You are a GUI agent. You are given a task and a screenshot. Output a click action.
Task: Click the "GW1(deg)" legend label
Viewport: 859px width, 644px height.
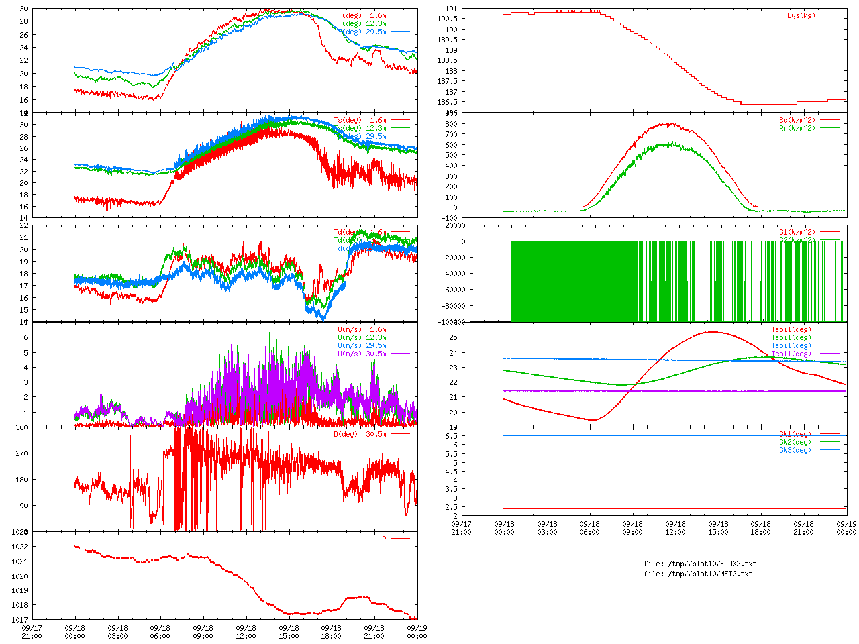pyautogui.click(x=795, y=434)
